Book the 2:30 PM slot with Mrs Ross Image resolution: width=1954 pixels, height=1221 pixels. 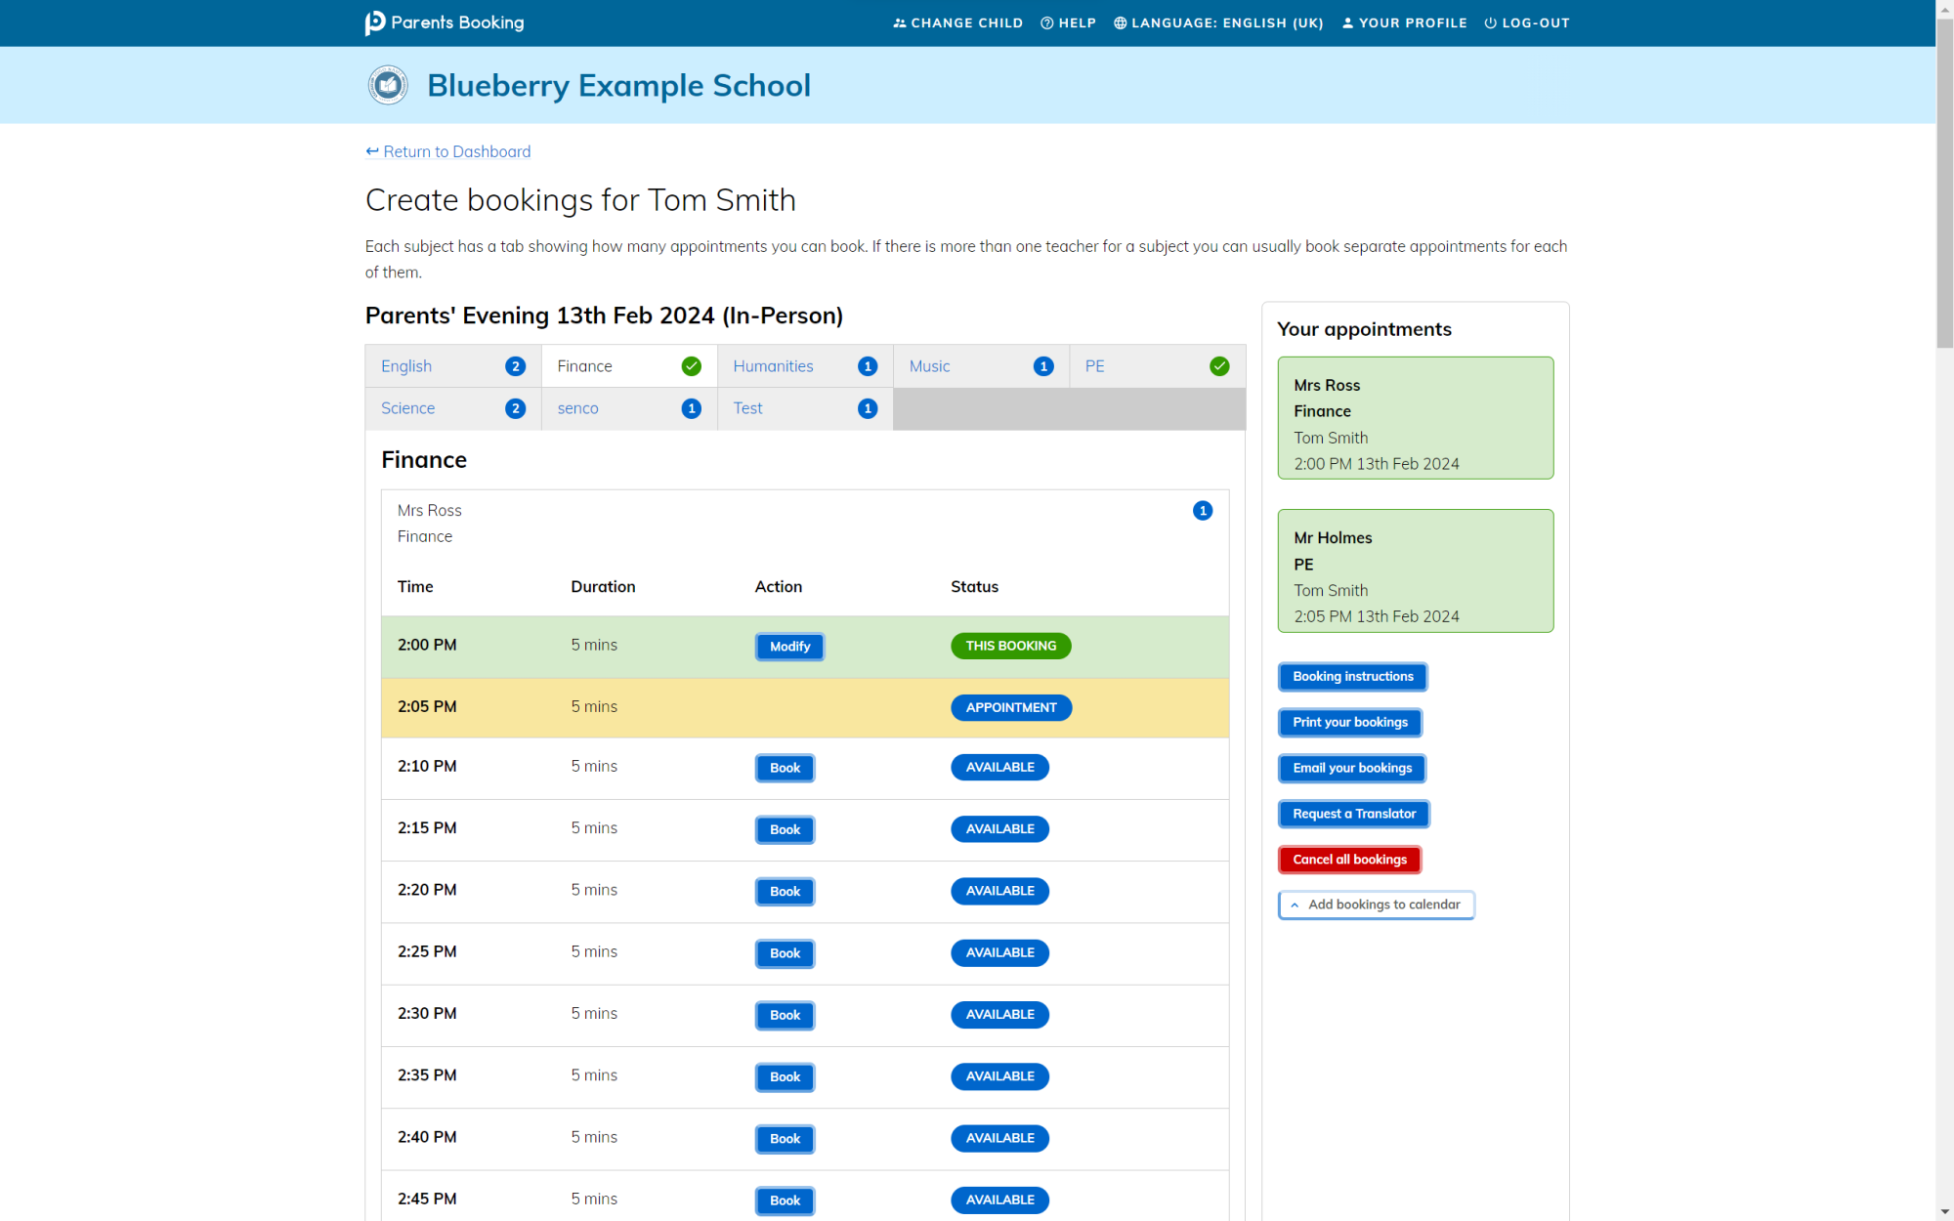(x=784, y=1015)
